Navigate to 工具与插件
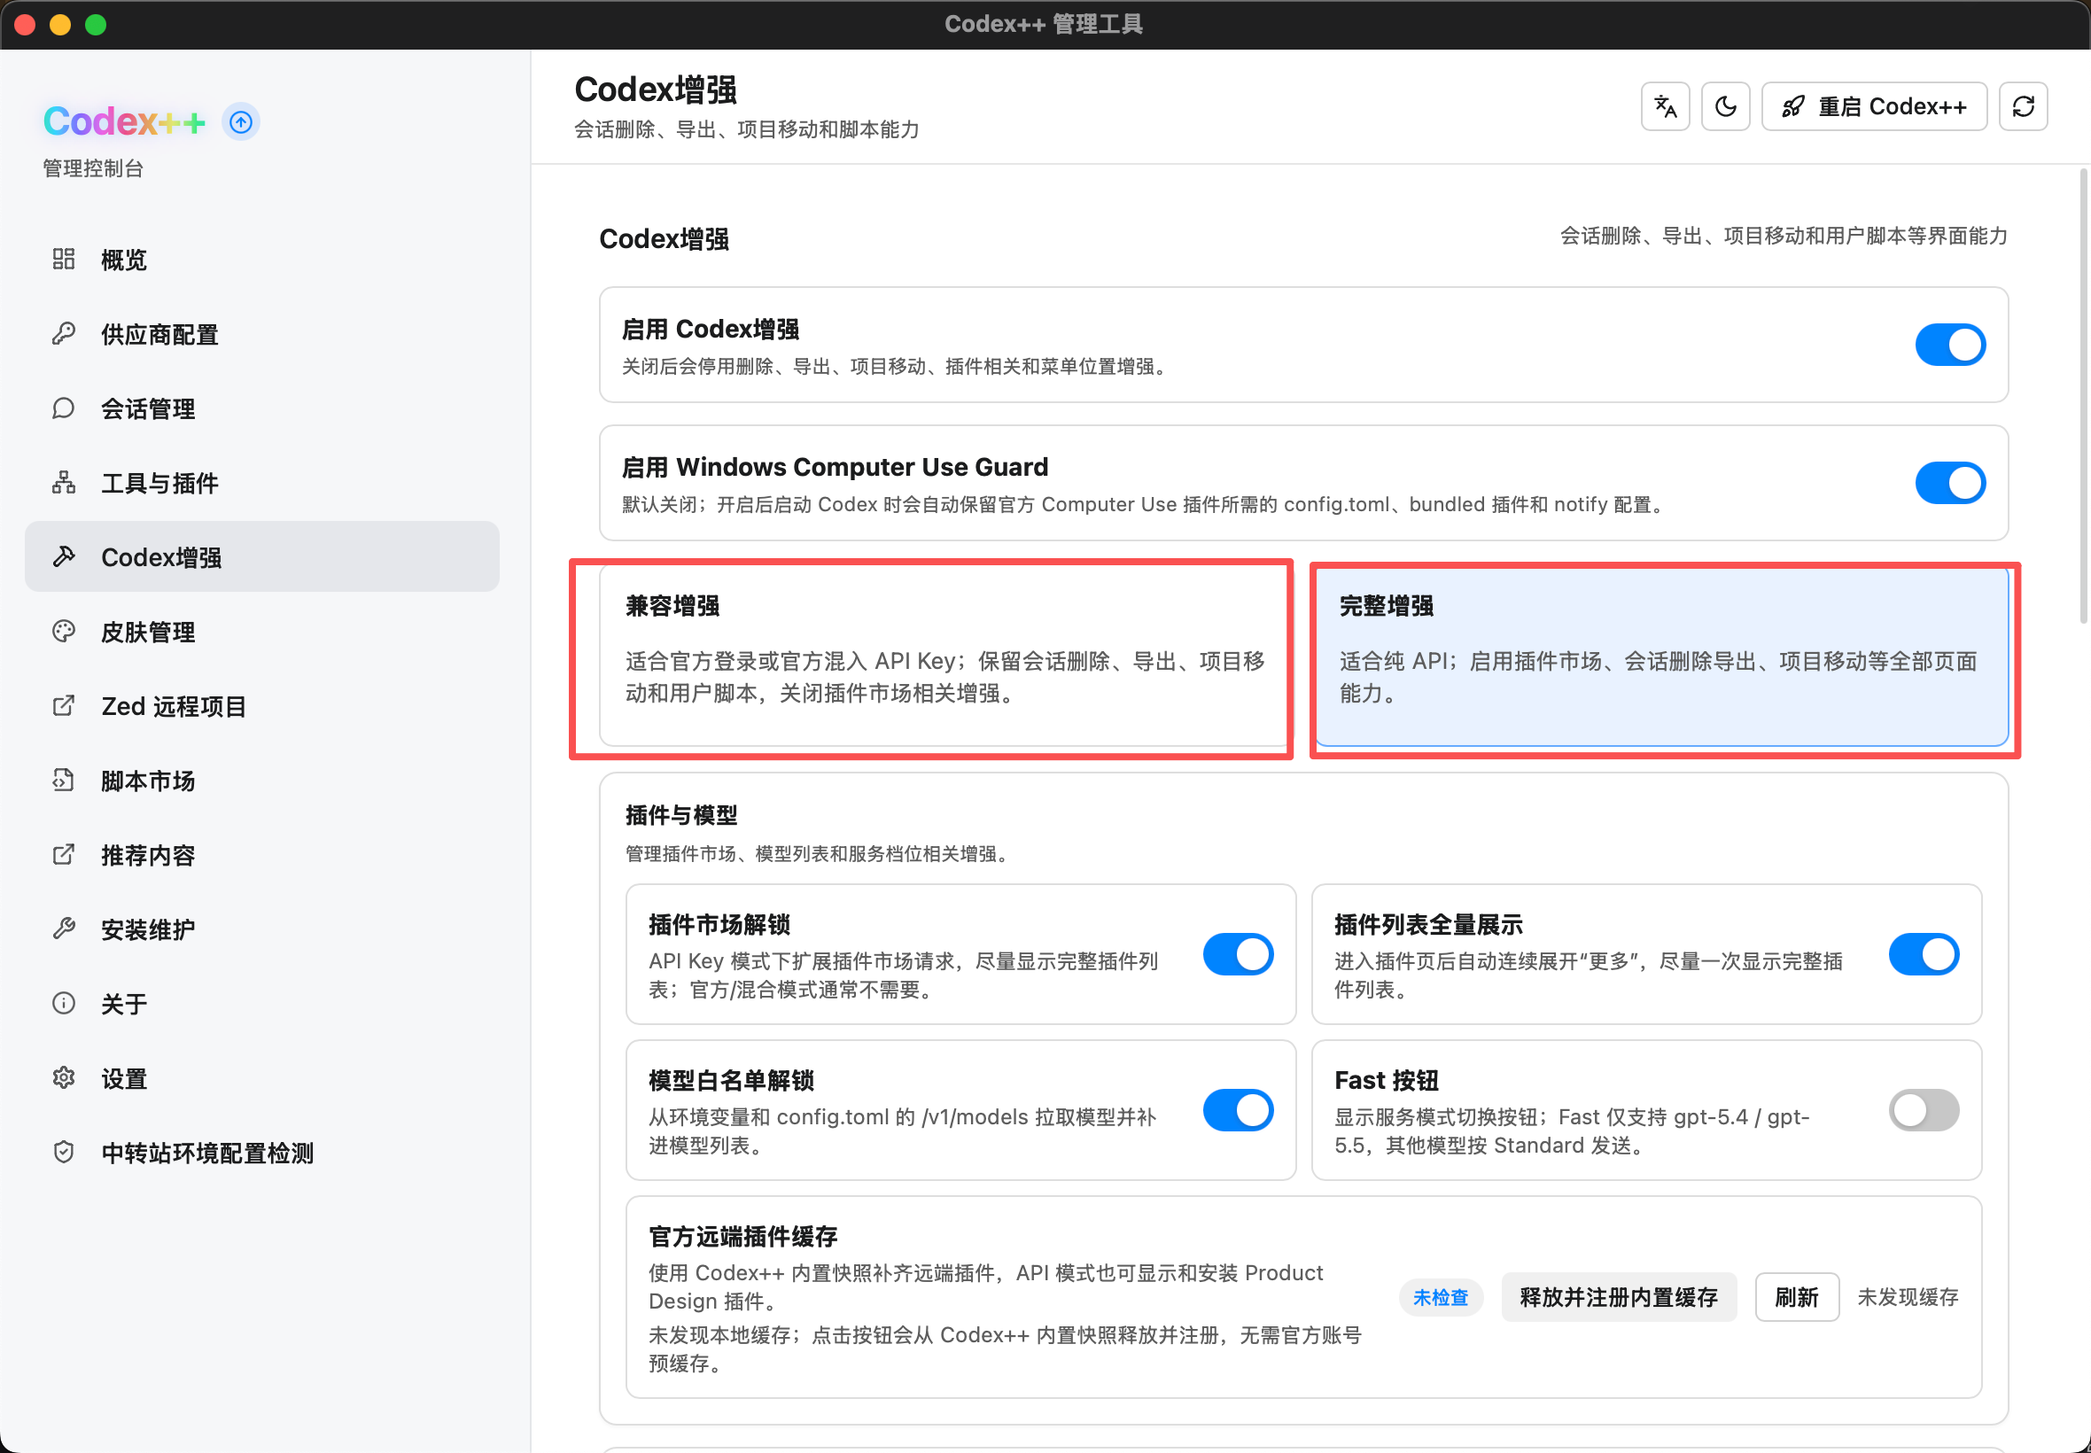The width and height of the screenshot is (2091, 1453). point(262,483)
